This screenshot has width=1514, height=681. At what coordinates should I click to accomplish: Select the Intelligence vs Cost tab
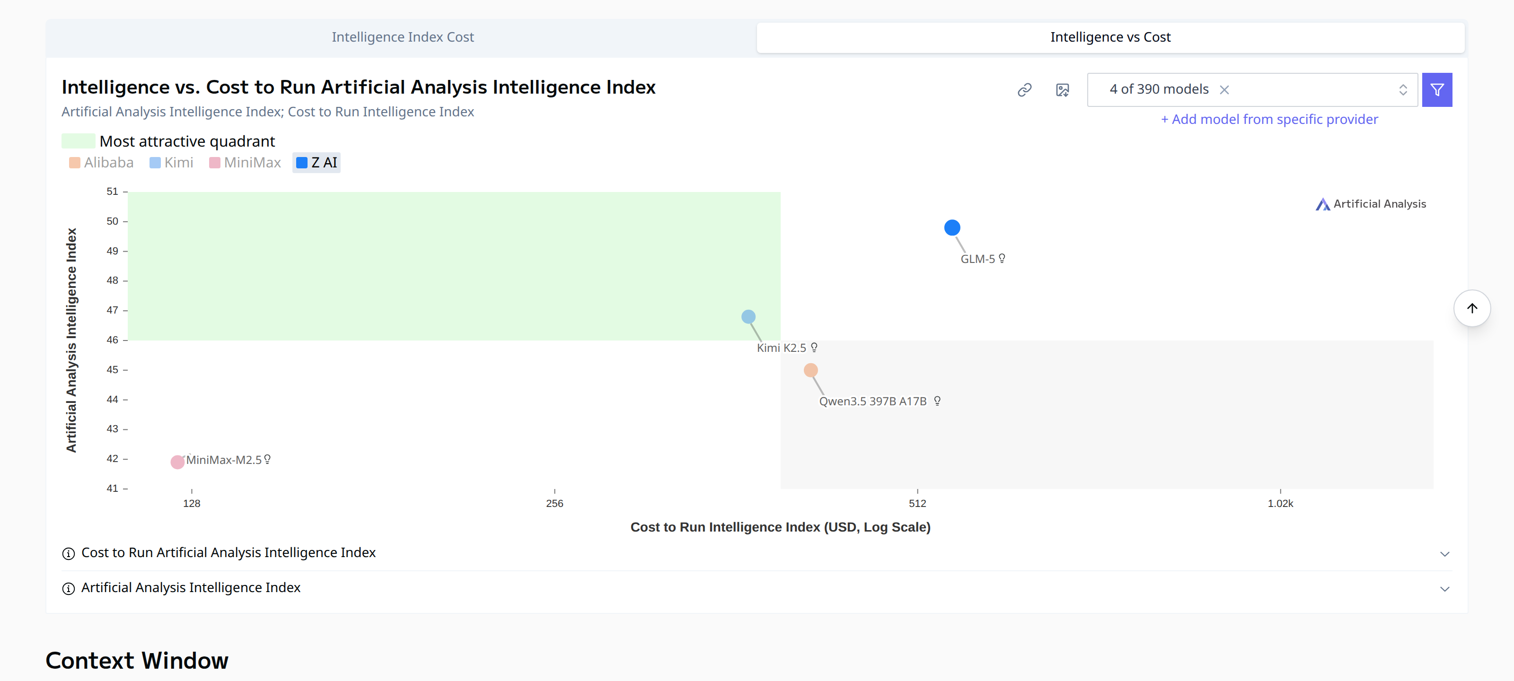(x=1110, y=37)
